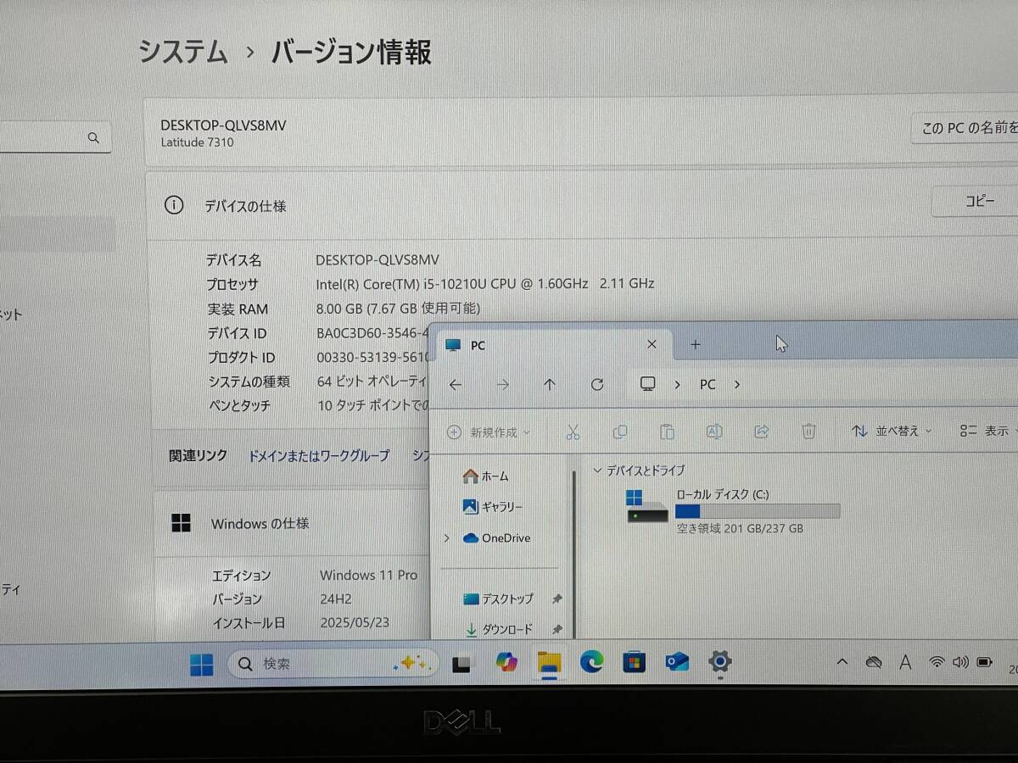1018x763 pixels.
Task: Open the Windows Start menu
Action: coord(202,665)
